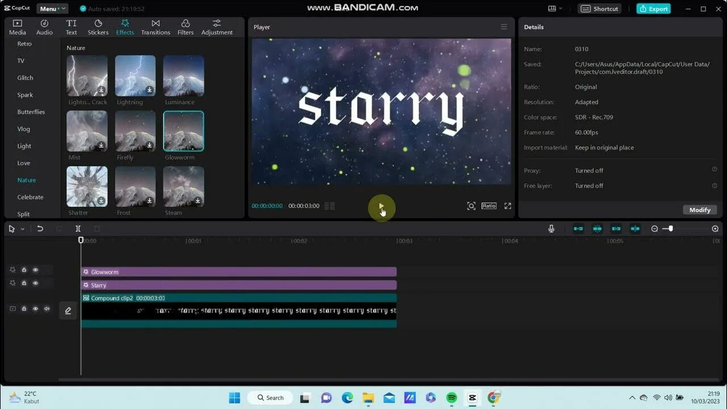Zoom out the timeline

654,228
